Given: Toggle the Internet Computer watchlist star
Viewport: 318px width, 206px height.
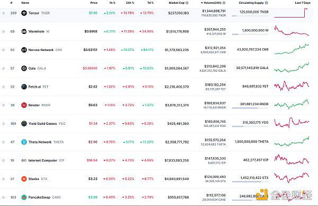Looking at the screenshot, I should tap(4, 160).
